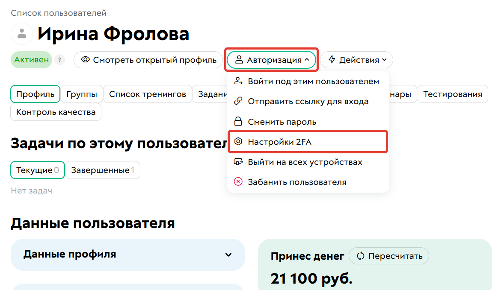Click the logout icon beside Выйти на всех устройствах
501x290 pixels.
click(238, 162)
